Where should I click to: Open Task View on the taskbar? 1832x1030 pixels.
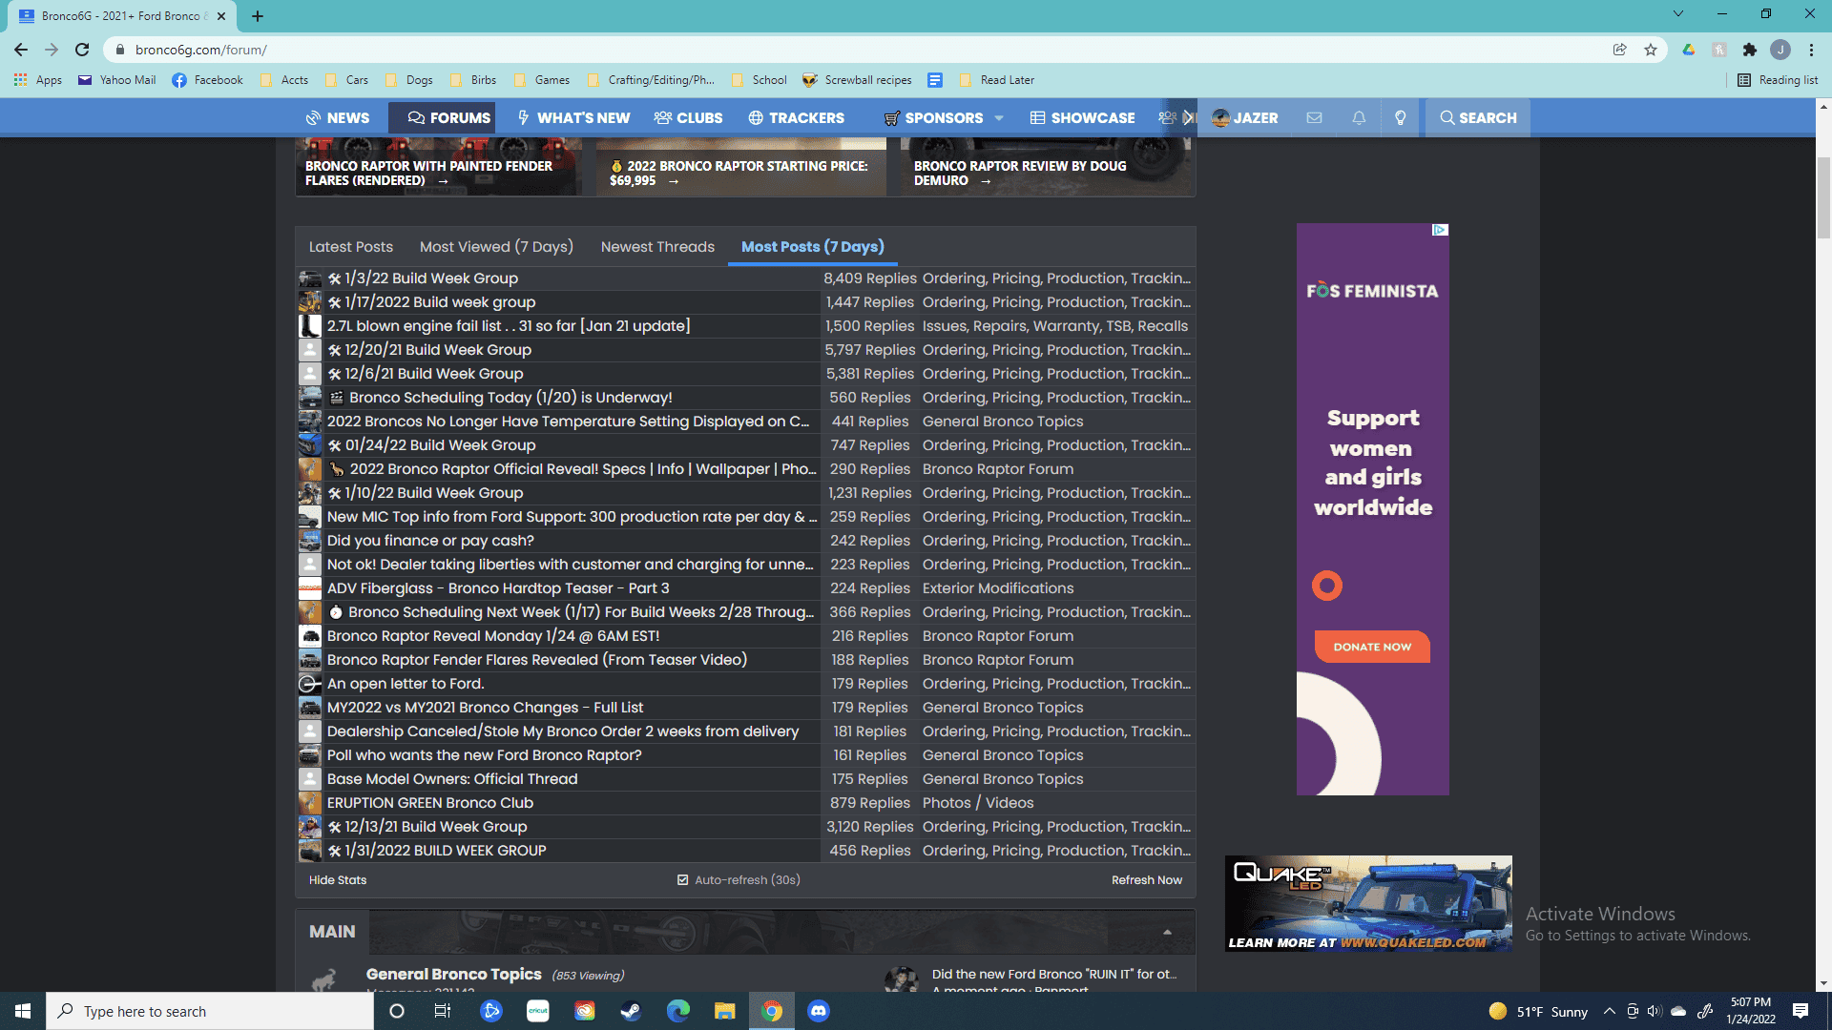click(x=443, y=1011)
